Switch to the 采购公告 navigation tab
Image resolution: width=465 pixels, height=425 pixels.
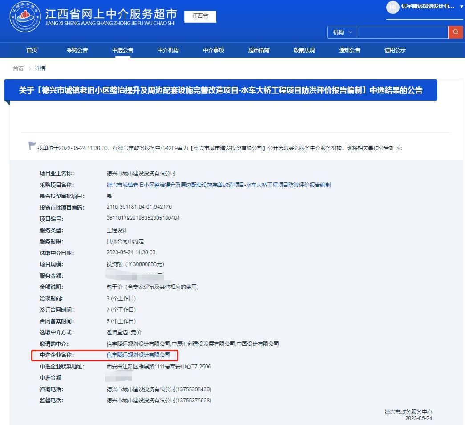click(77, 50)
